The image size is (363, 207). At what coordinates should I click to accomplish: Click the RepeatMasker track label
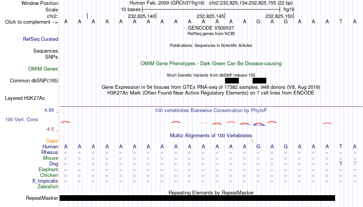[42, 198]
